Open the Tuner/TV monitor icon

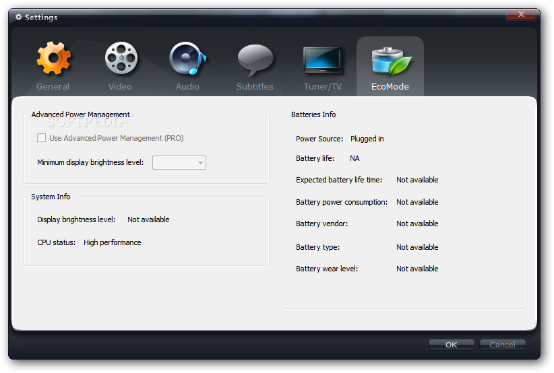(x=322, y=60)
